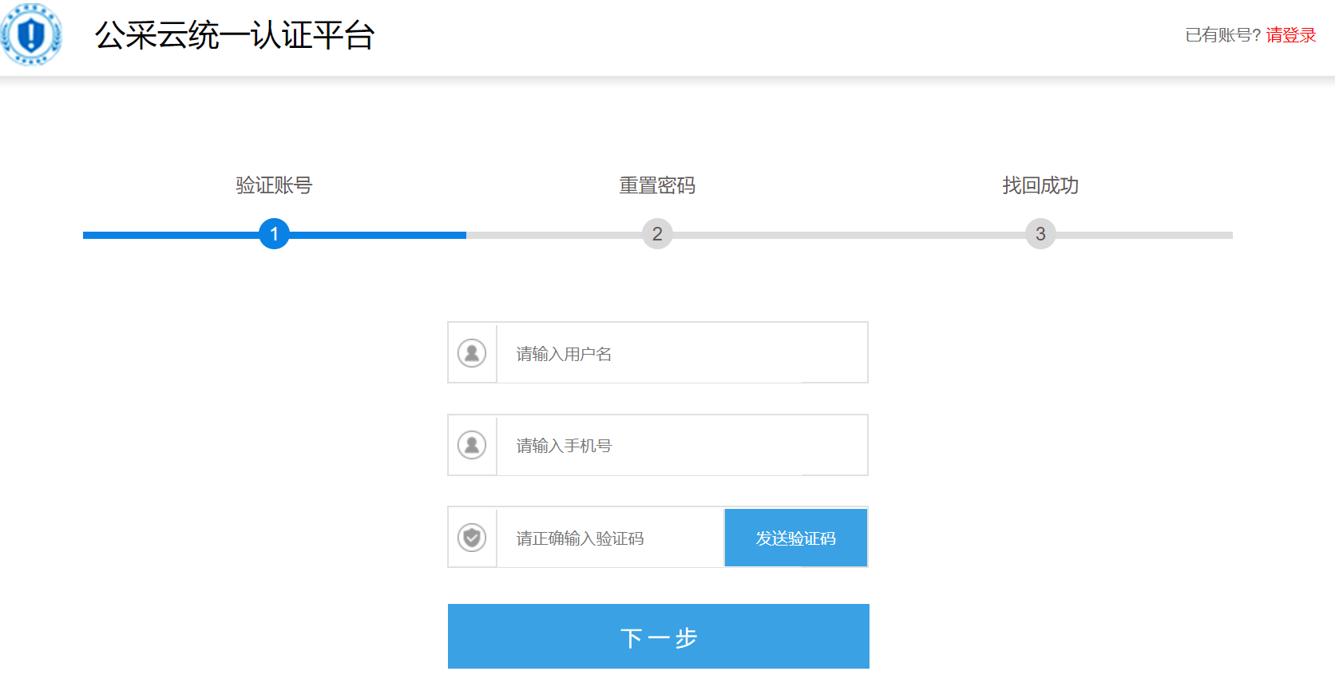Click the gray progress bar between steps 2 and 3

(x=849, y=235)
